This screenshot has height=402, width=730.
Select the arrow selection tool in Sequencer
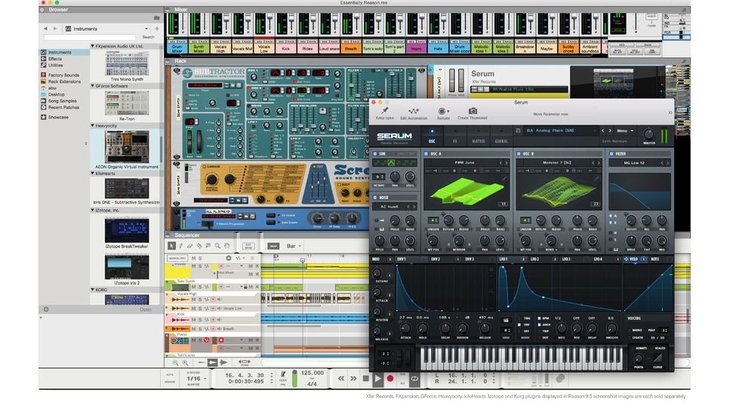pyautogui.click(x=172, y=246)
